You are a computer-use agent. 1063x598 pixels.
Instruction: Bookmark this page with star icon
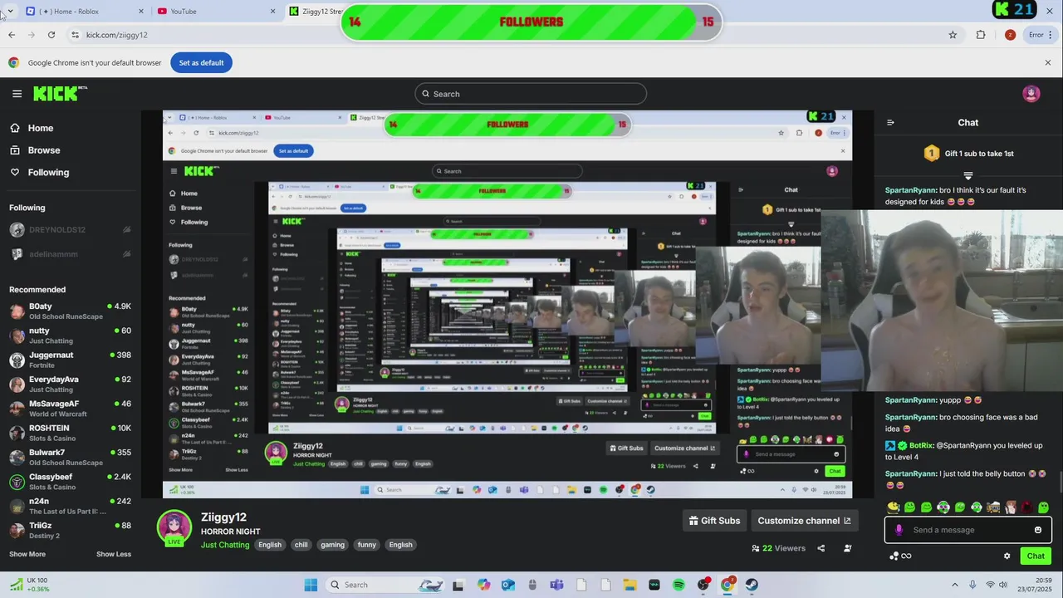pos(953,35)
